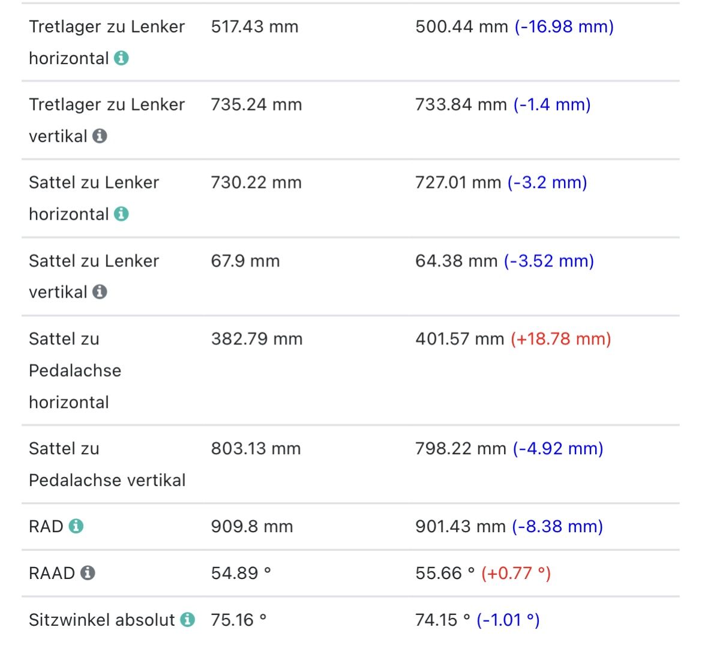This screenshot has width=702, height=654.
Task: Click info icon beside Sattel zu Lenker vertikal
Action: [x=100, y=292]
